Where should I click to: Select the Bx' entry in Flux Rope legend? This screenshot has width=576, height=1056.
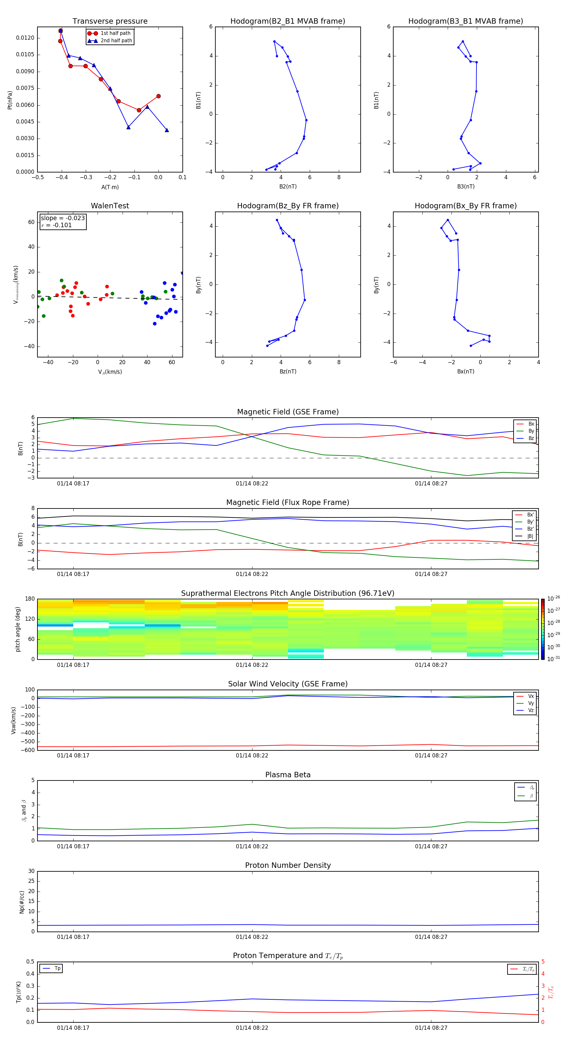click(x=525, y=515)
